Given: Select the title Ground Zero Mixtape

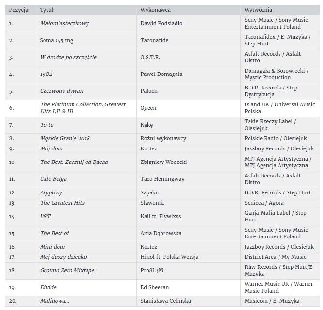Looking at the screenshot, I should coord(67,270).
